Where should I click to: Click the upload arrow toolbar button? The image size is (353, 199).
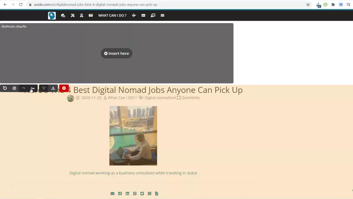(44, 88)
